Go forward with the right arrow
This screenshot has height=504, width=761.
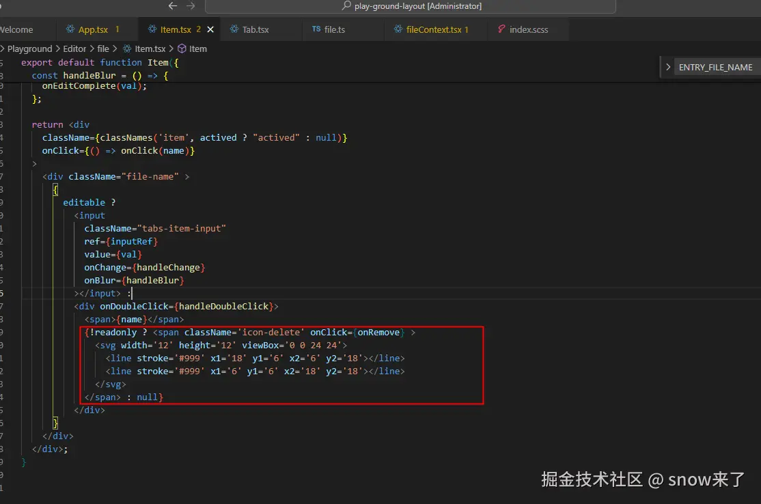tap(191, 6)
